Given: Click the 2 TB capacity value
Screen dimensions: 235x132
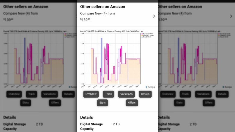Looking at the screenshot, I should tap(116, 124).
